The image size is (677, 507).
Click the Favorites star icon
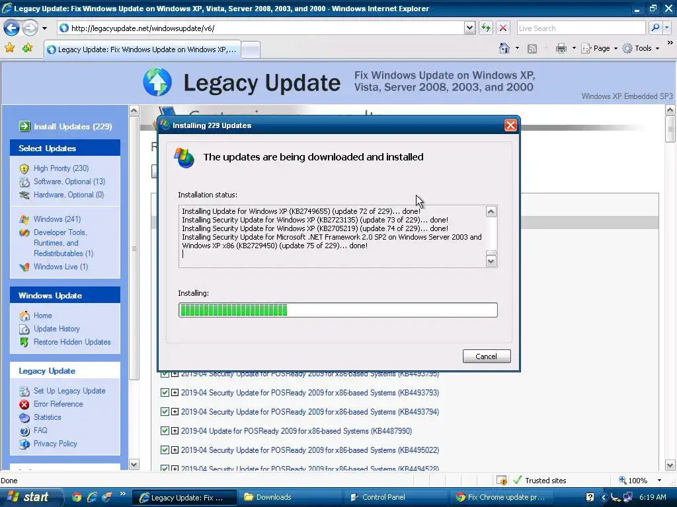point(9,48)
